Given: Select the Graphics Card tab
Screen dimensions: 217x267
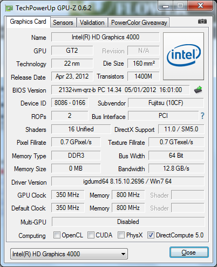Looking at the screenshot, I should (28, 22).
